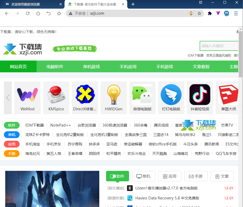Click the purple V extension icon

click(218, 13)
